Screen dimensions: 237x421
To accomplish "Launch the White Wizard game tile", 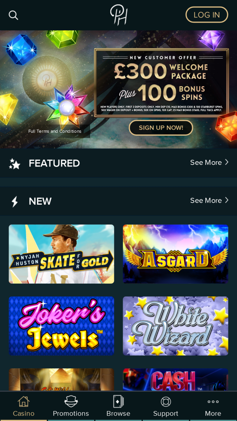I will [x=175, y=326].
